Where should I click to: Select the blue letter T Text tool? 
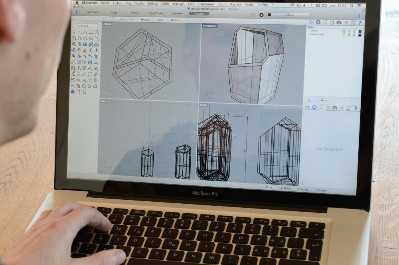96,57
